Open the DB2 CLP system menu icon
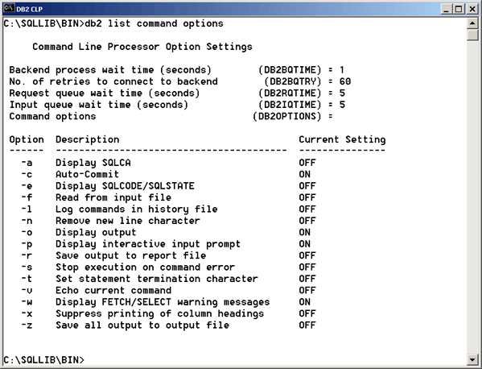482x369 pixels. tap(9, 8)
